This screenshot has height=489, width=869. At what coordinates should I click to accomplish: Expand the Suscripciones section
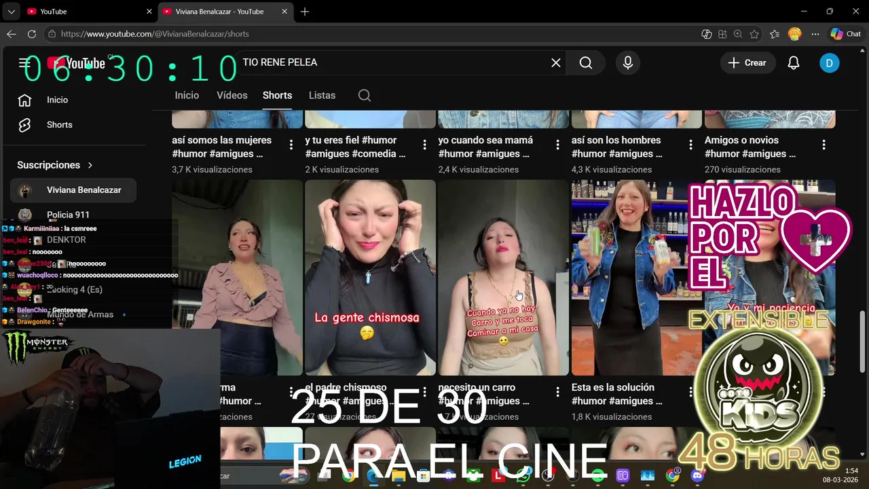(x=55, y=165)
